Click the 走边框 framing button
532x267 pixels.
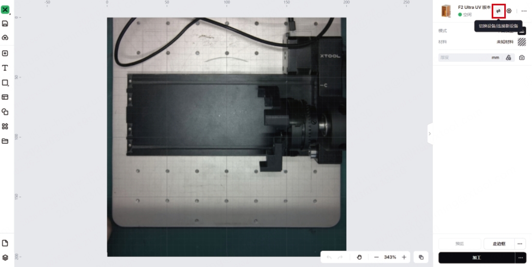499,244
